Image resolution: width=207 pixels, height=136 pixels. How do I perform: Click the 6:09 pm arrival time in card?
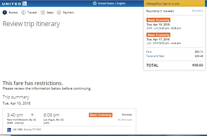click(x=52, y=115)
